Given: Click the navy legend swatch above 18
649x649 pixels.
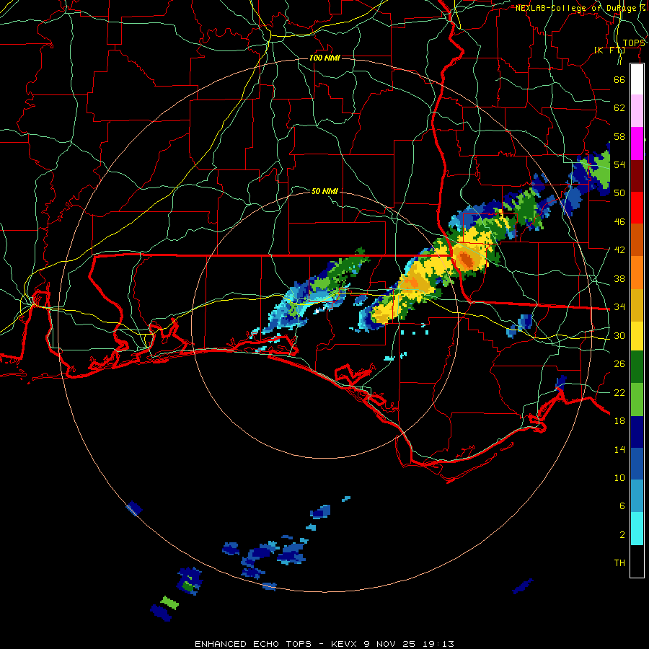Looking at the screenshot, I should (x=637, y=432).
